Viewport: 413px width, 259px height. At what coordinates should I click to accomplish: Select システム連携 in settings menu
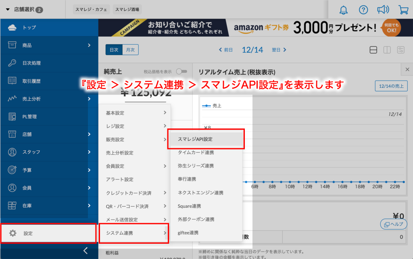click(134, 233)
